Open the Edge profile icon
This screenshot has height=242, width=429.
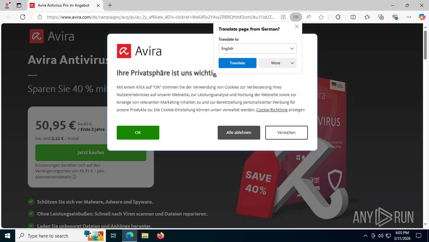pos(7,5)
